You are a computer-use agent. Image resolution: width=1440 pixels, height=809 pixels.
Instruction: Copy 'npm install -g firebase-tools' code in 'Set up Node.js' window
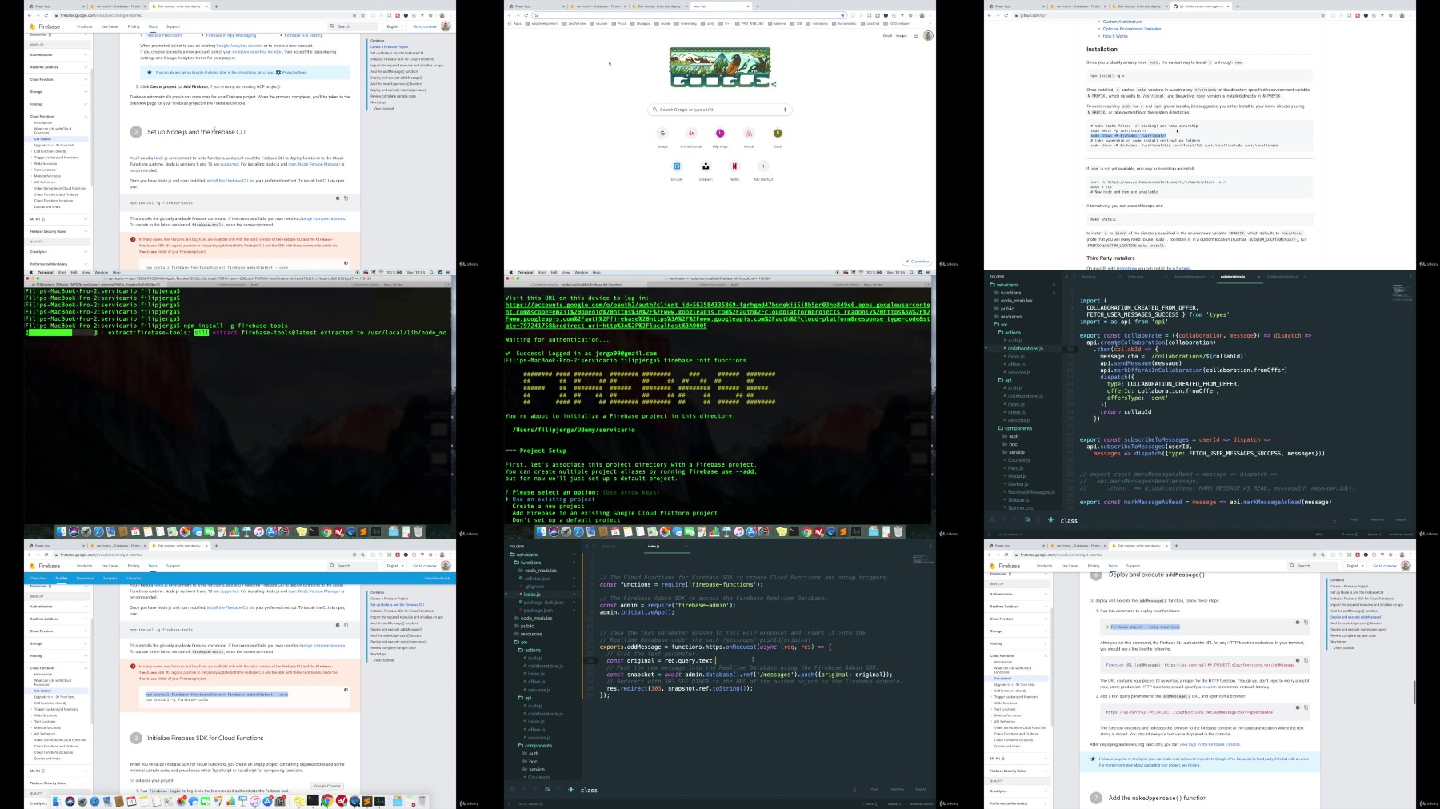[346, 198]
